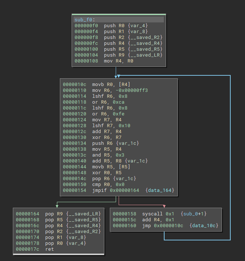Click lshf R7, 0x10 instruction
The image size is (245, 261).
97,125
